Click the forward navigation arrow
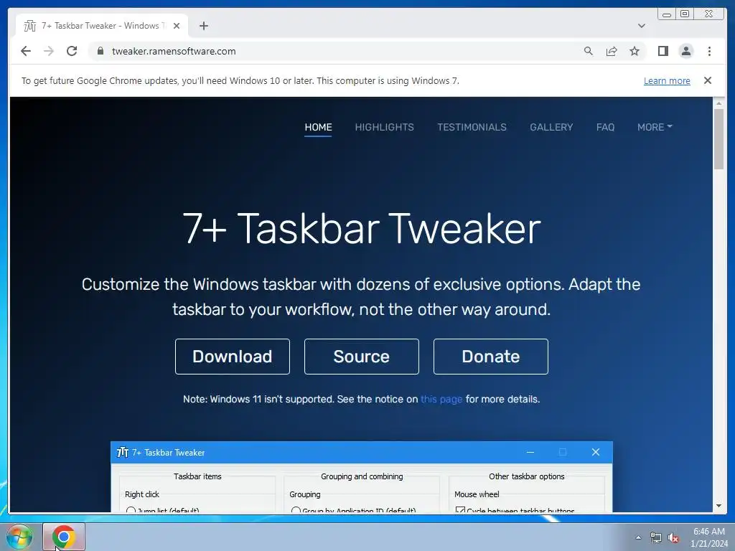735x551 pixels. click(49, 51)
